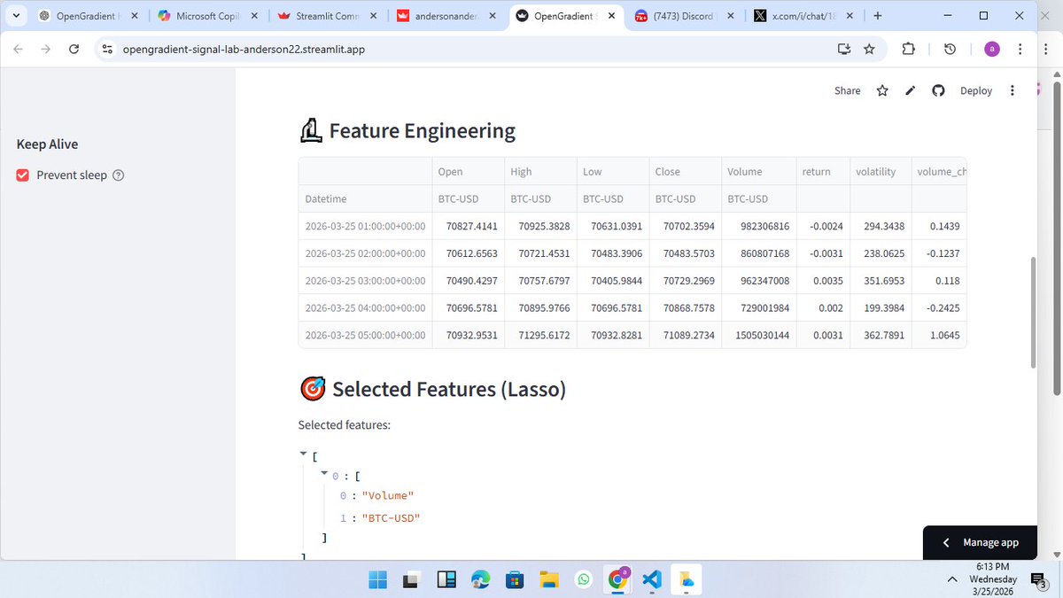The height and width of the screenshot is (598, 1063).
Task: Open the Chrome history clock icon
Action: [x=950, y=50]
